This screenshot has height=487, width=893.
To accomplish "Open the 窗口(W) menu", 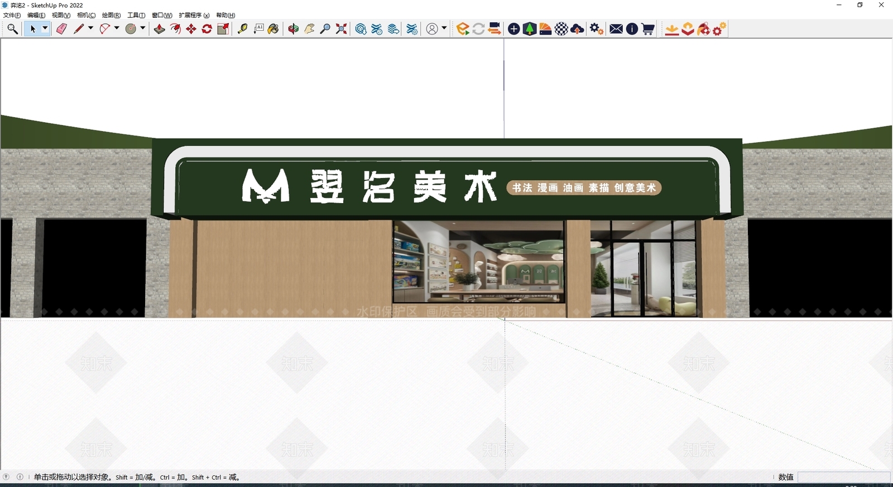I will click(162, 15).
